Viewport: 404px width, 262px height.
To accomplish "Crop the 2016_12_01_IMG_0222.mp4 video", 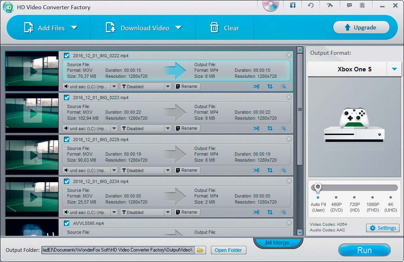I will (270, 86).
